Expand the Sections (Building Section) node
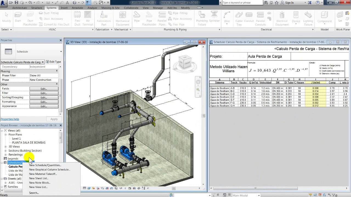Viewport: 351px width, 197px height. [x=6, y=151]
